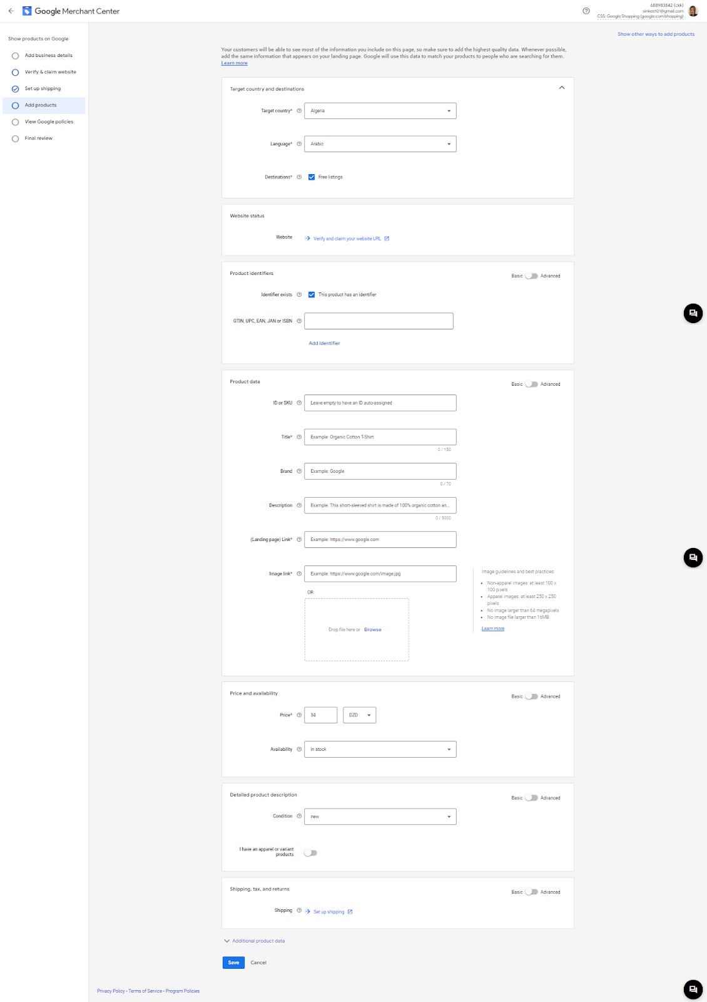Click the user profile avatar
Viewport: 707px width, 1002px height.
click(693, 11)
